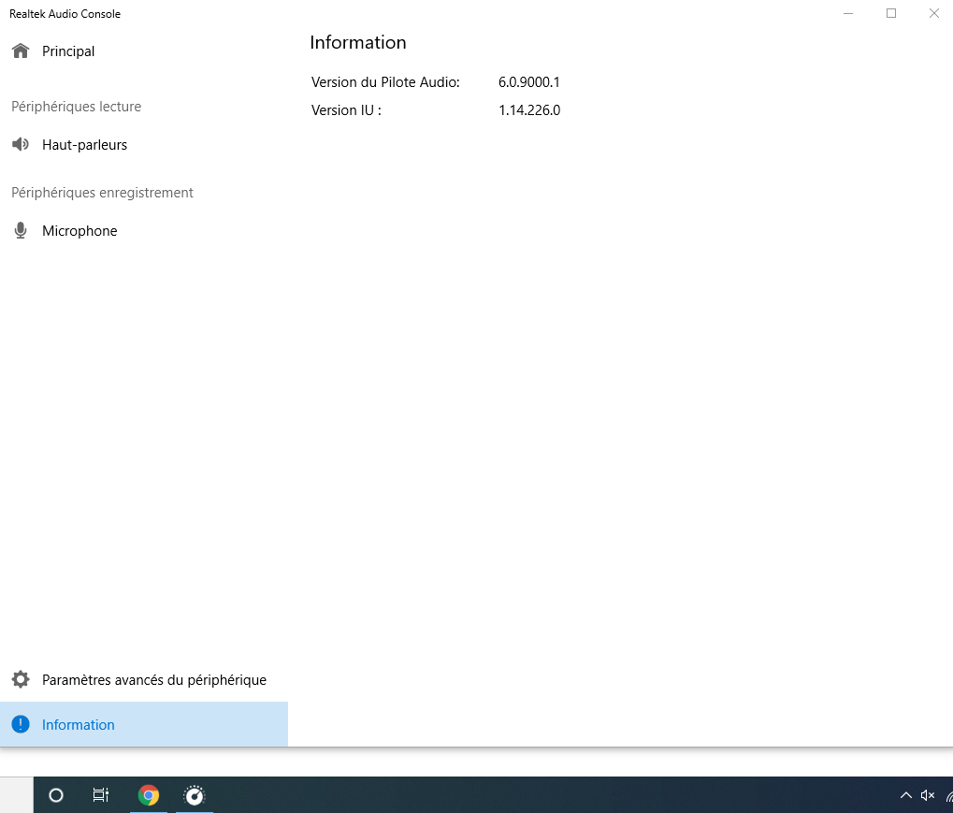The image size is (953, 813).
Task: Open Cortana circle on the taskbar
Action: coord(56,795)
